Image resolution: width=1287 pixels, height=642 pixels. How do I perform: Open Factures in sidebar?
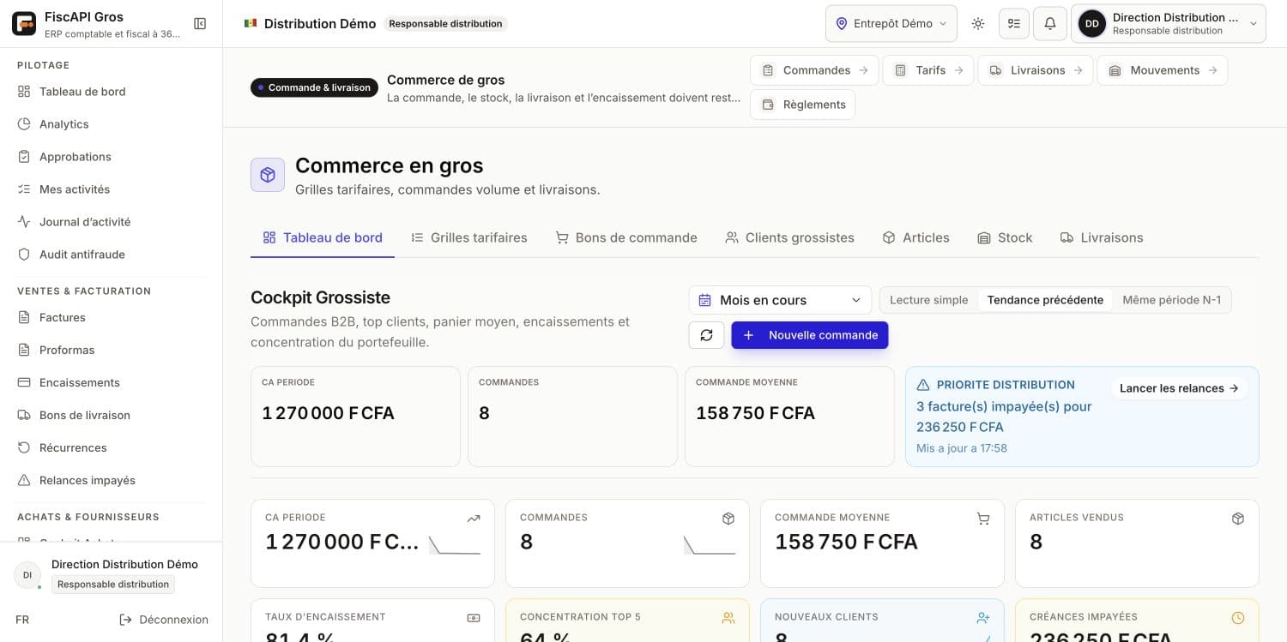(x=112, y=317)
